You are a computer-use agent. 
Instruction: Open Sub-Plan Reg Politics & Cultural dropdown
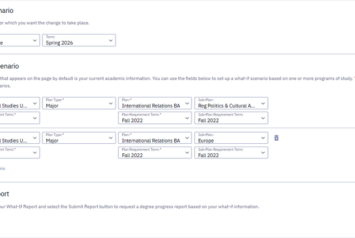231,103
